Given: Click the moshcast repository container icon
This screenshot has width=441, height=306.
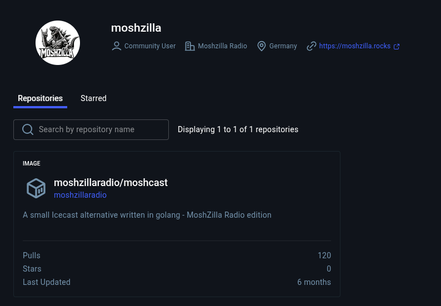Looking at the screenshot, I should 36,188.
